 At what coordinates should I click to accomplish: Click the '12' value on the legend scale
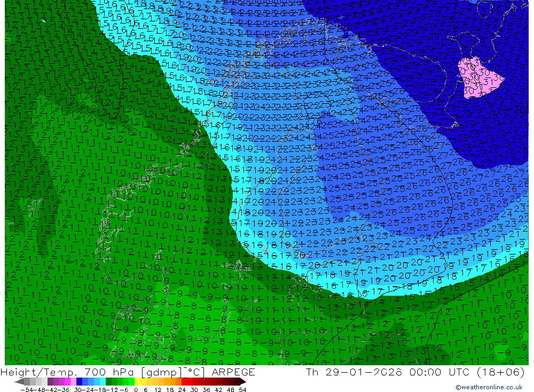(158, 390)
